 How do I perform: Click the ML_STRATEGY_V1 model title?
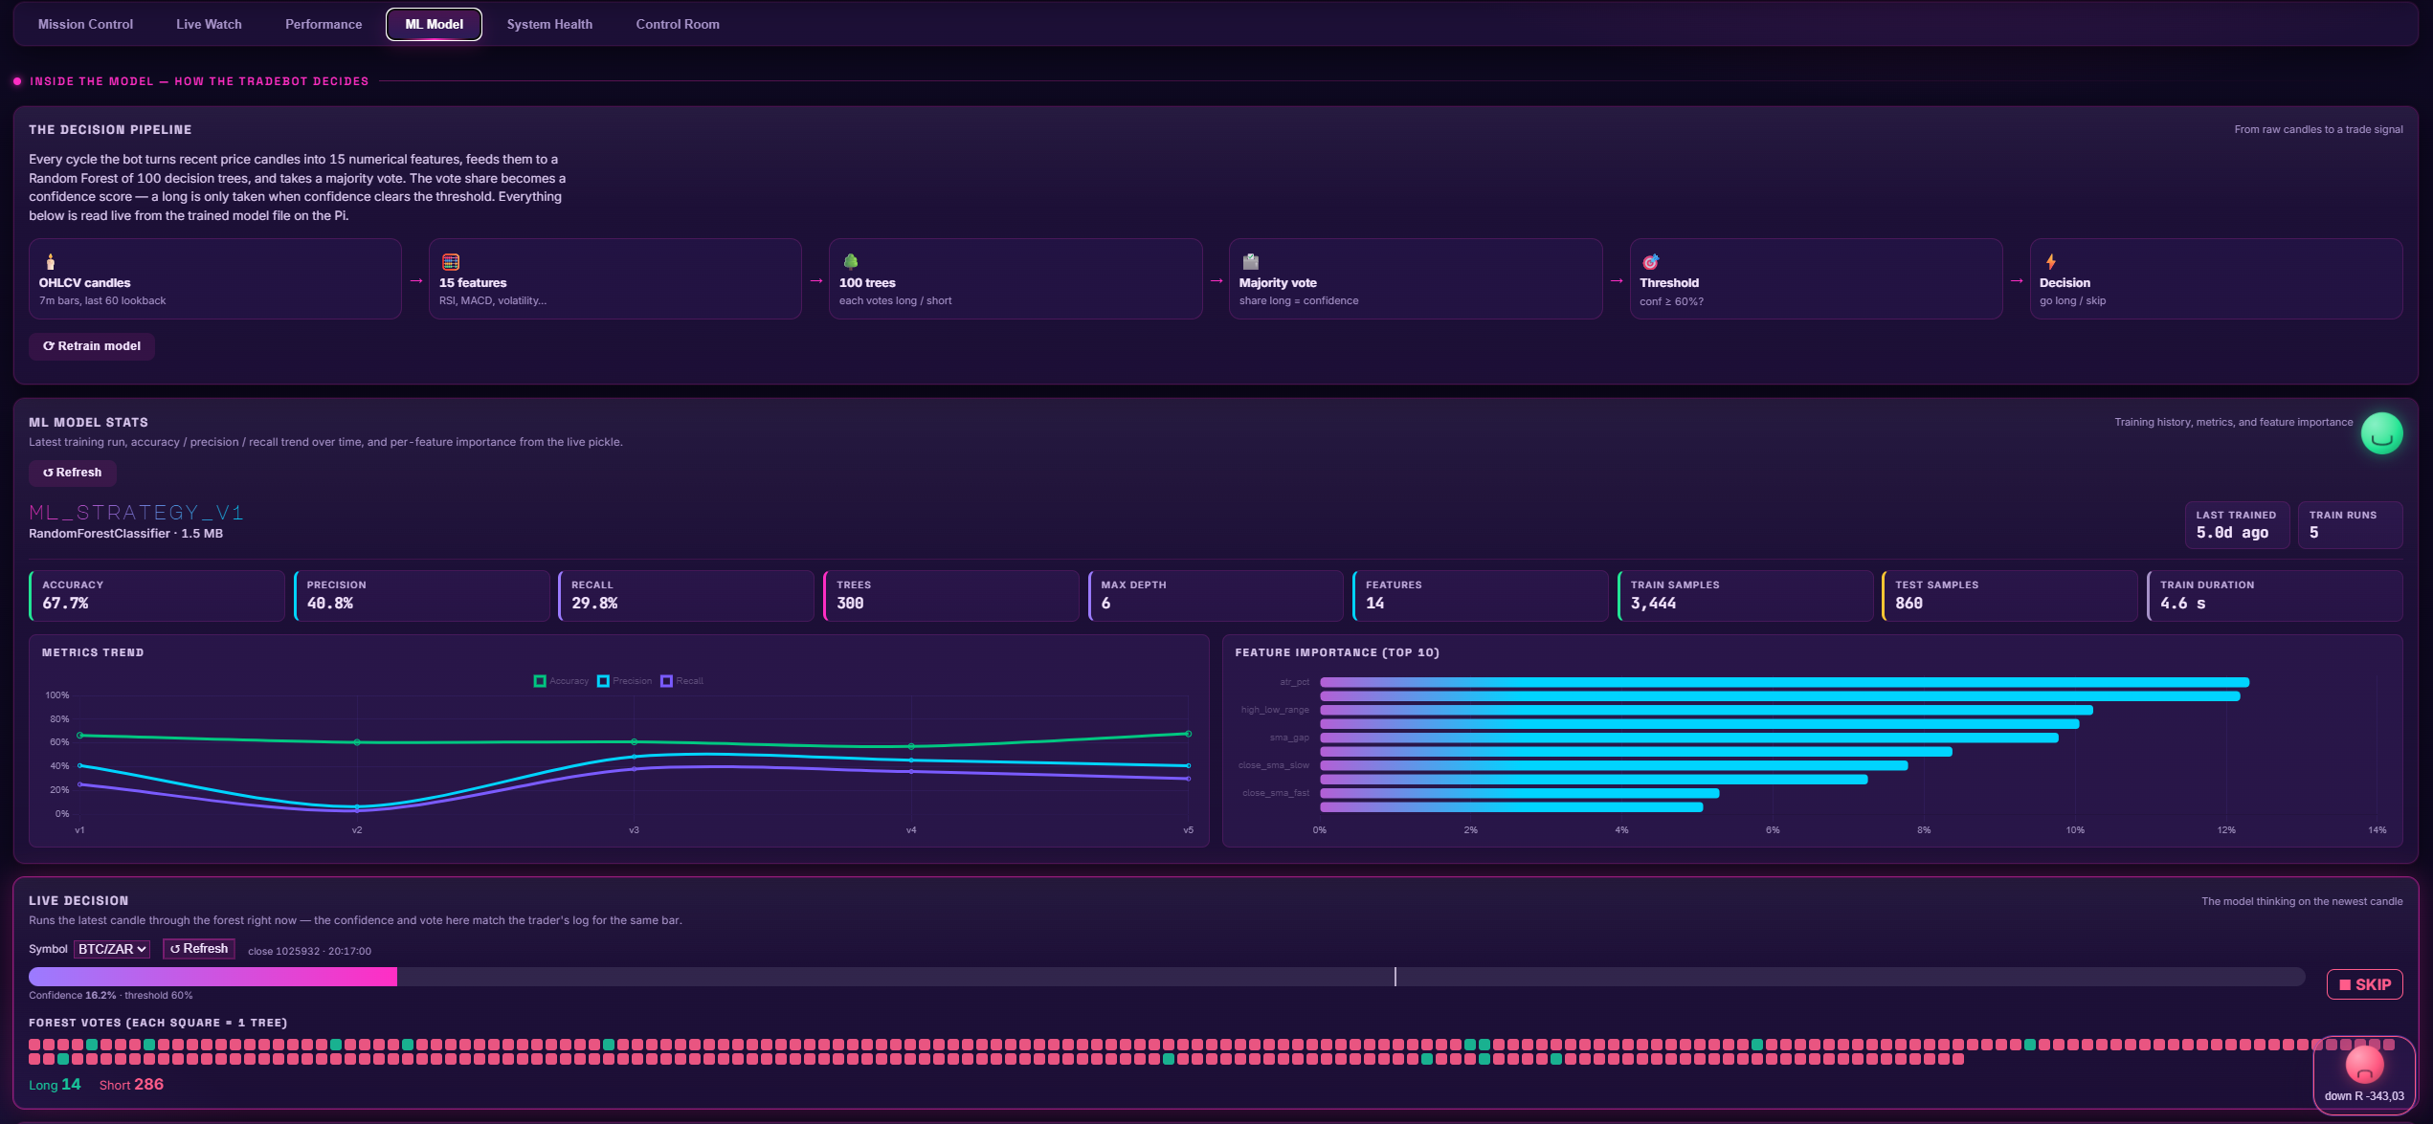click(x=136, y=513)
